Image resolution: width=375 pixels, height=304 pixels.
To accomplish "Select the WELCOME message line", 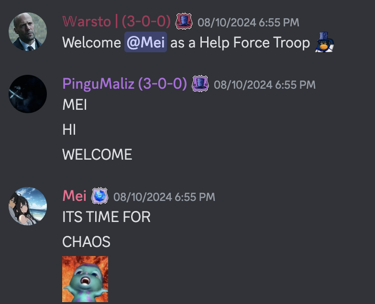I will coord(97,154).
